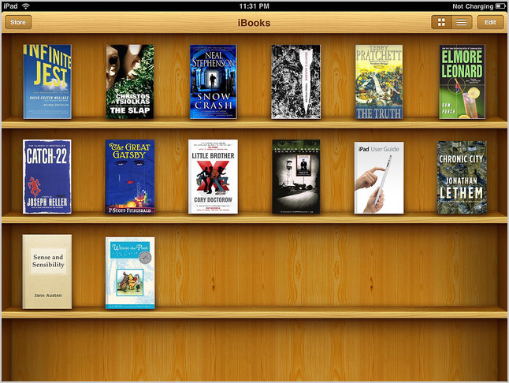Open the Store
The width and height of the screenshot is (509, 383).
pyautogui.click(x=18, y=22)
